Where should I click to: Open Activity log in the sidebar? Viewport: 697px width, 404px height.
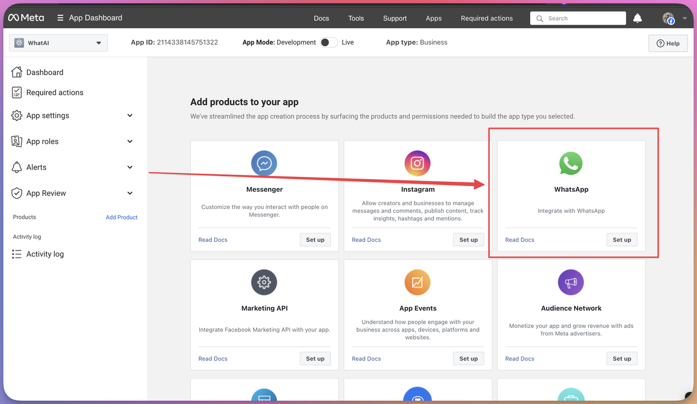coord(45,254)
